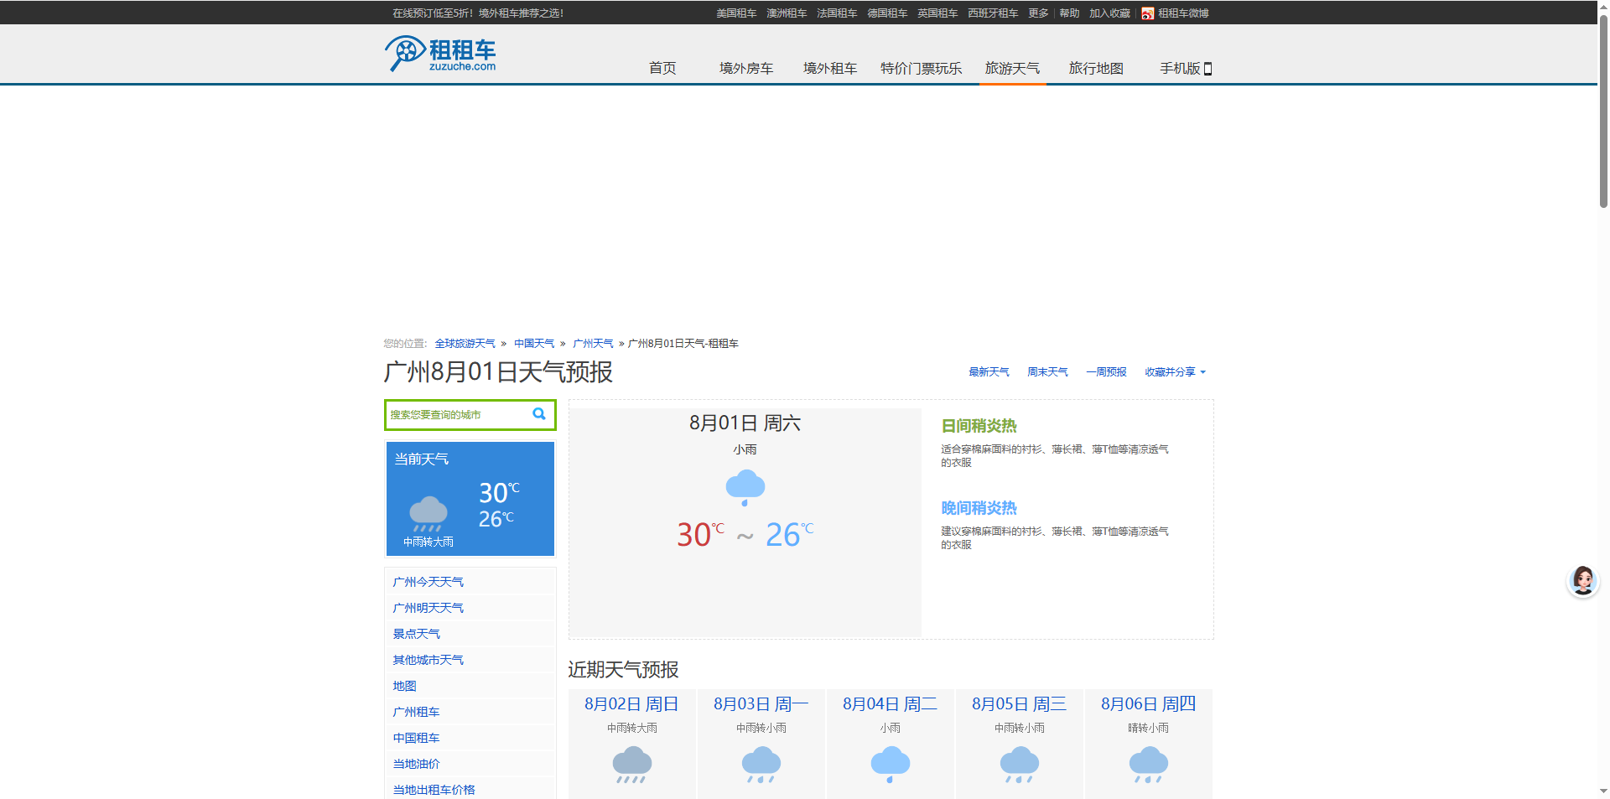Click the zuzuche.com logo
The width and height of the screenshot is (1610, 799).
pyautogui.click(x=440, y=54)
